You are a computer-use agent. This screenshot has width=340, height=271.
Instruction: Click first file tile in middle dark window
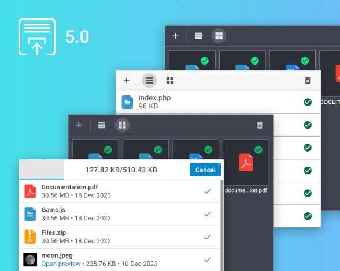point(95,149)
